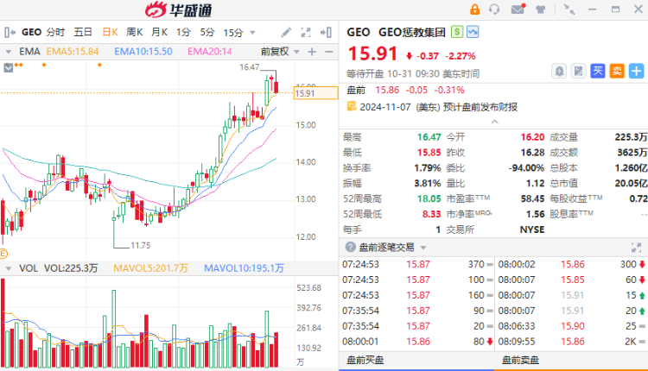
Task: Select the 5分 five-minute tab
Action: pos(207,32)
